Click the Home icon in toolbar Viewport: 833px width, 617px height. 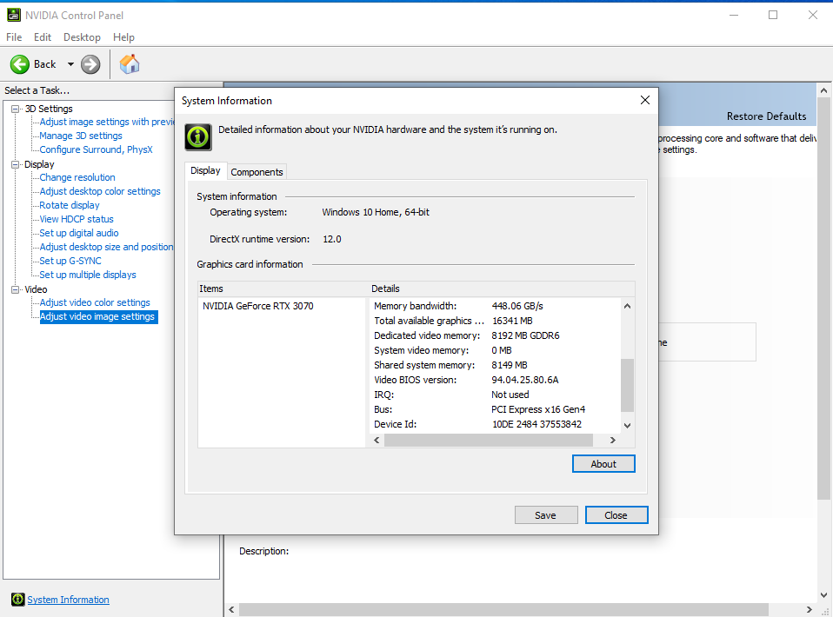click(130, 64)
